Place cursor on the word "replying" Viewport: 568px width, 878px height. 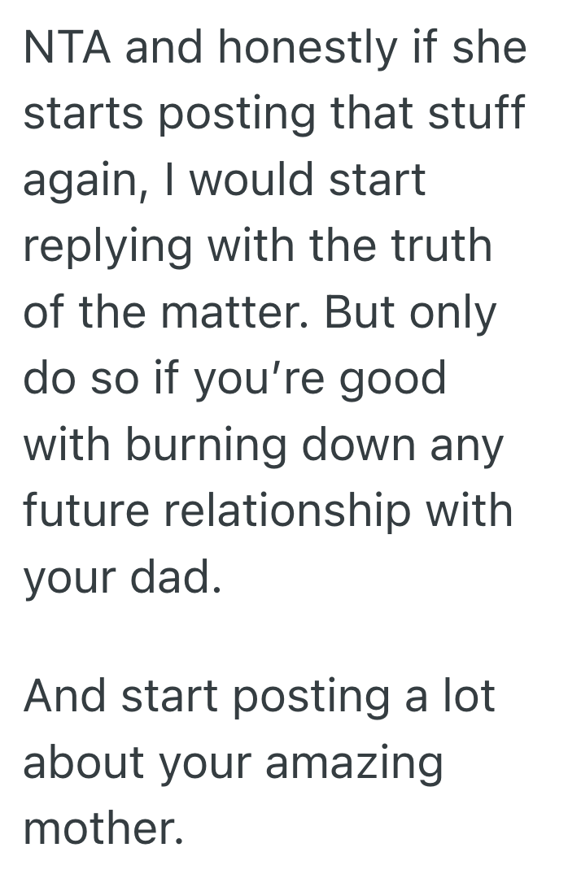pos(107,247)
